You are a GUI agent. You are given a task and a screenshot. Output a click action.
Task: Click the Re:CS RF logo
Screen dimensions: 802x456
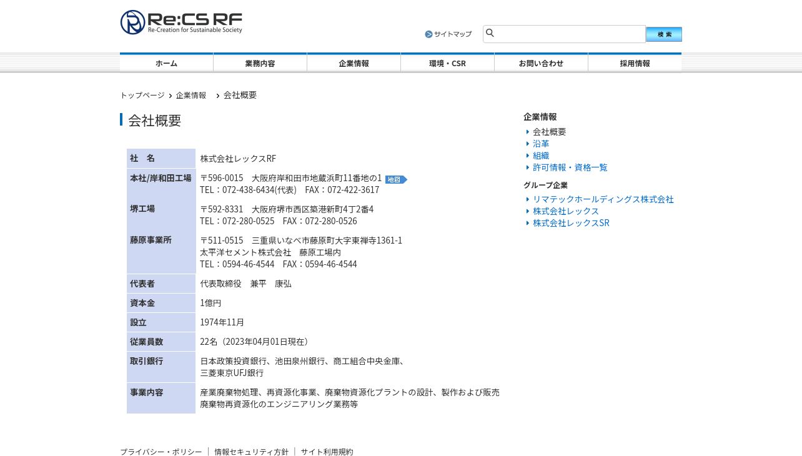181,22
